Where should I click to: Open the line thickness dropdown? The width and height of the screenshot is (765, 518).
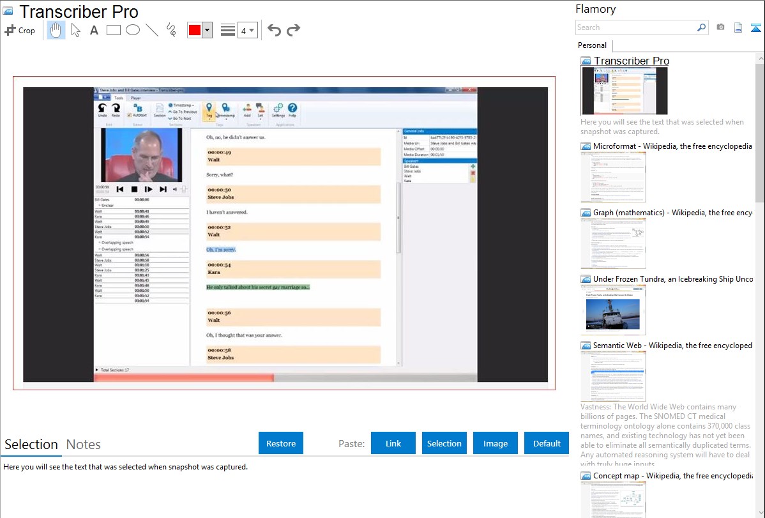(x=247, y=30)
